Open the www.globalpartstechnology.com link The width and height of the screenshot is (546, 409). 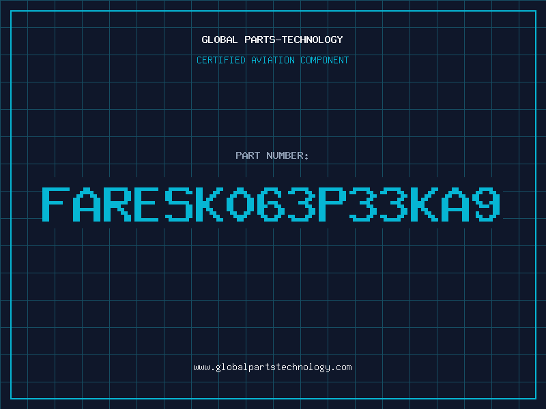pyautogui.click(x=272, y=367)
